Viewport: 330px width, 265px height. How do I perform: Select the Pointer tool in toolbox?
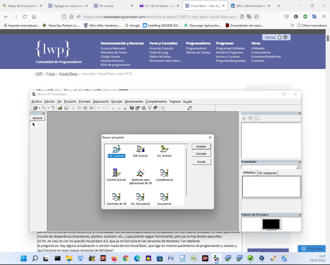[34, 124]
